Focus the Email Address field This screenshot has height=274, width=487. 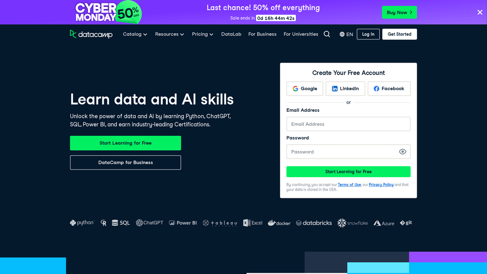[x=348, y=124]
